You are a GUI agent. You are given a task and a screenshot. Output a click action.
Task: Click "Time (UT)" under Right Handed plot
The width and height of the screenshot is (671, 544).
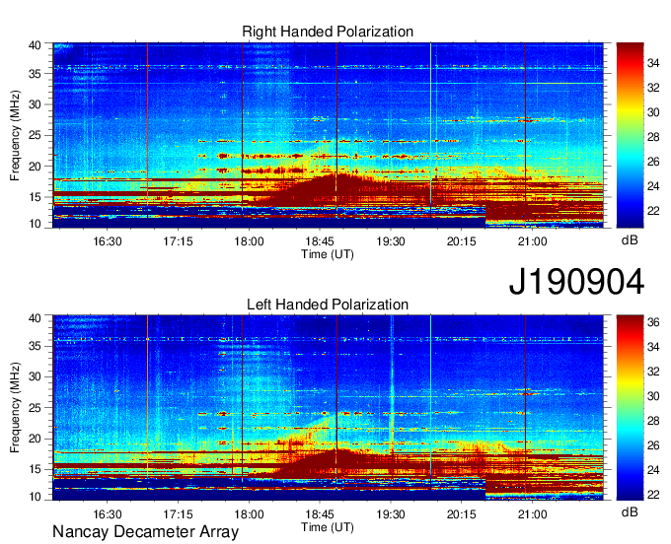coord(328,254)
